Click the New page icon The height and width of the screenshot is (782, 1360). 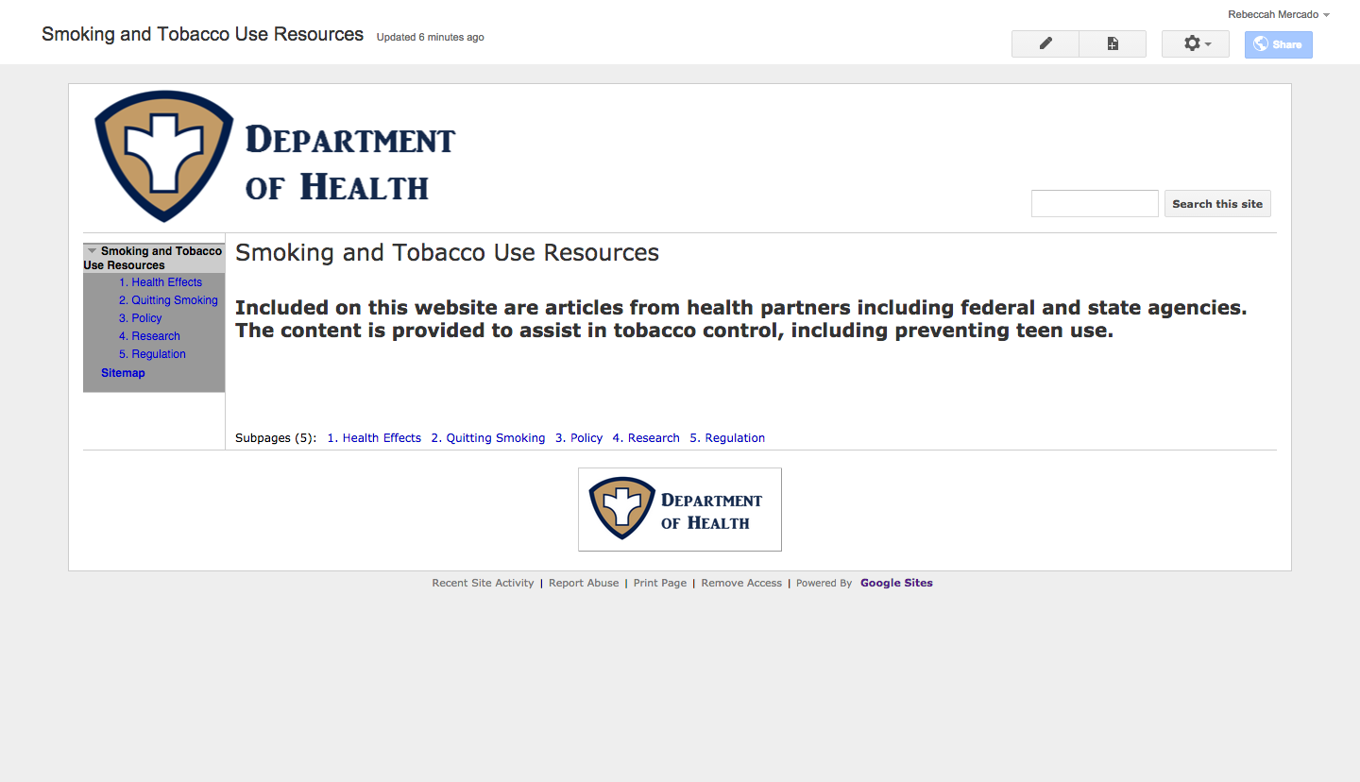pyautogui.click(x=1113, y=44)
